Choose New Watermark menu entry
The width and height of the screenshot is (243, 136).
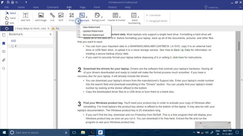[94, 27]
